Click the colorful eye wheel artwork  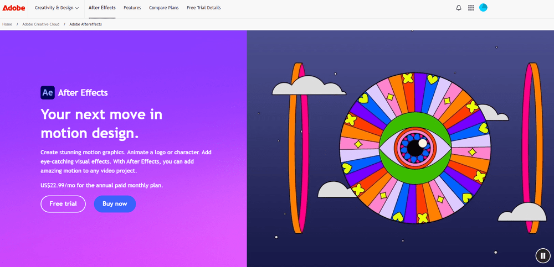tap(416, 148)
